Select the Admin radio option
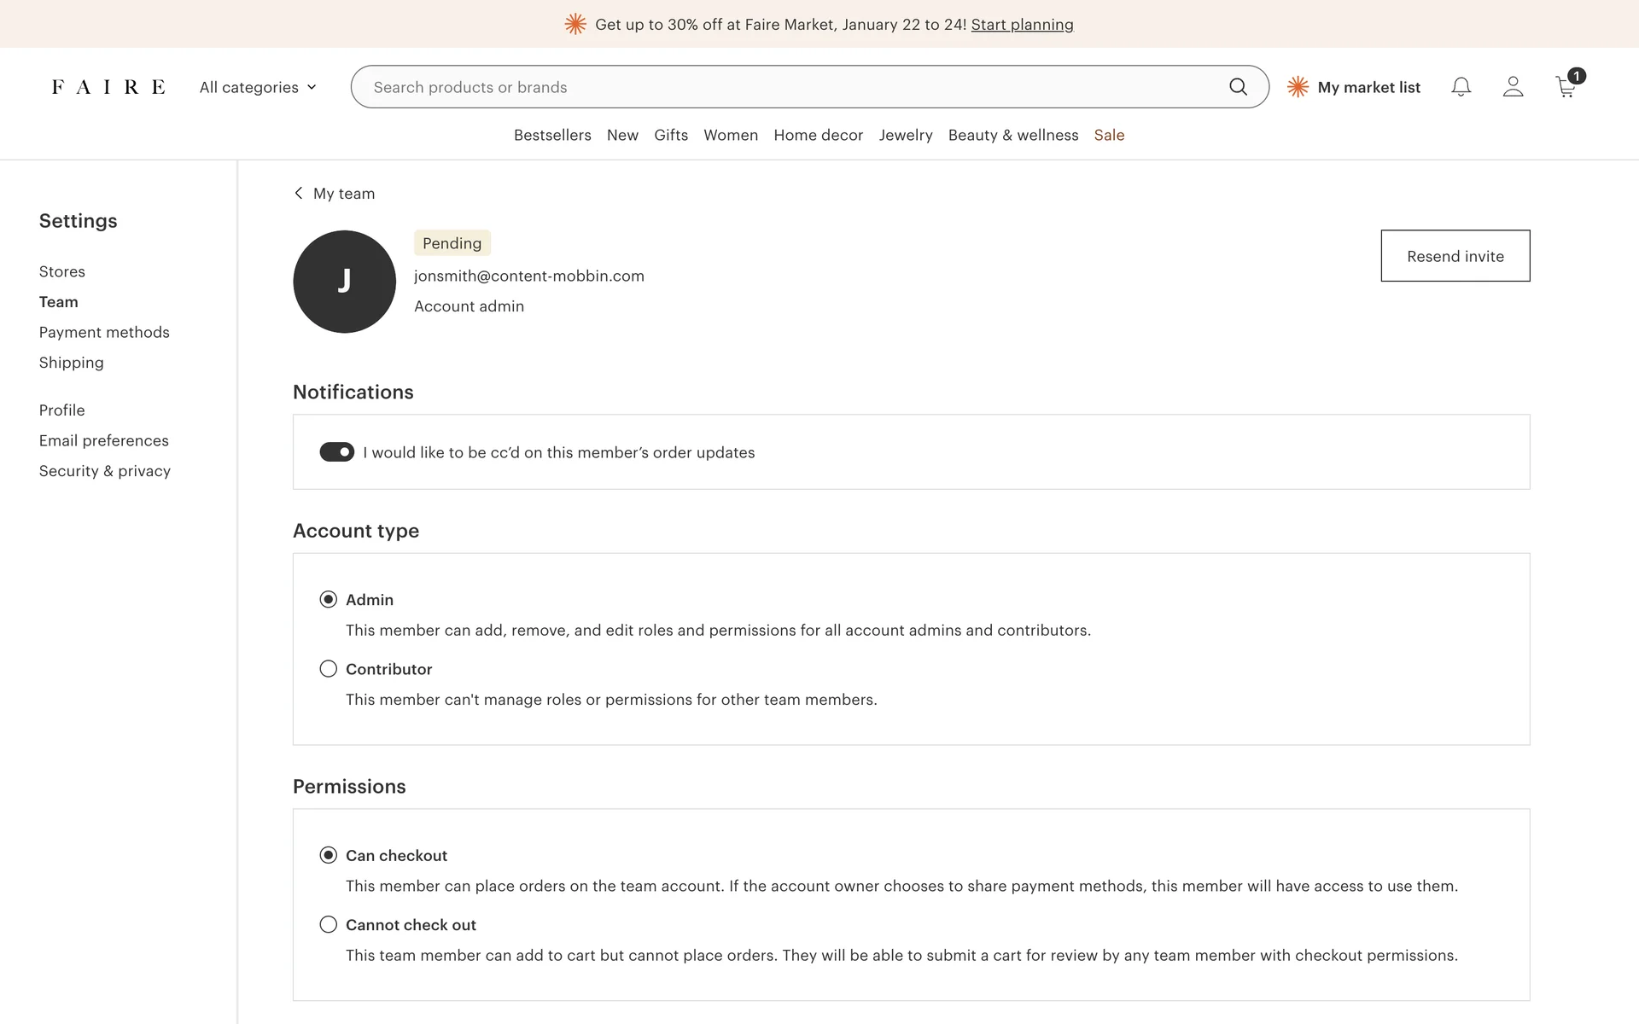 click(x=329, y=599)
